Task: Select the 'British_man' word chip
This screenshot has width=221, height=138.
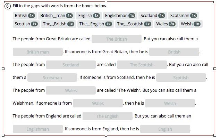Action: coord(57,16)
